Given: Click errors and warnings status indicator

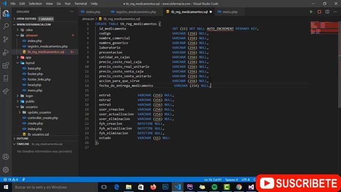Looking at the screenshot, I should (x=11, y=180).
